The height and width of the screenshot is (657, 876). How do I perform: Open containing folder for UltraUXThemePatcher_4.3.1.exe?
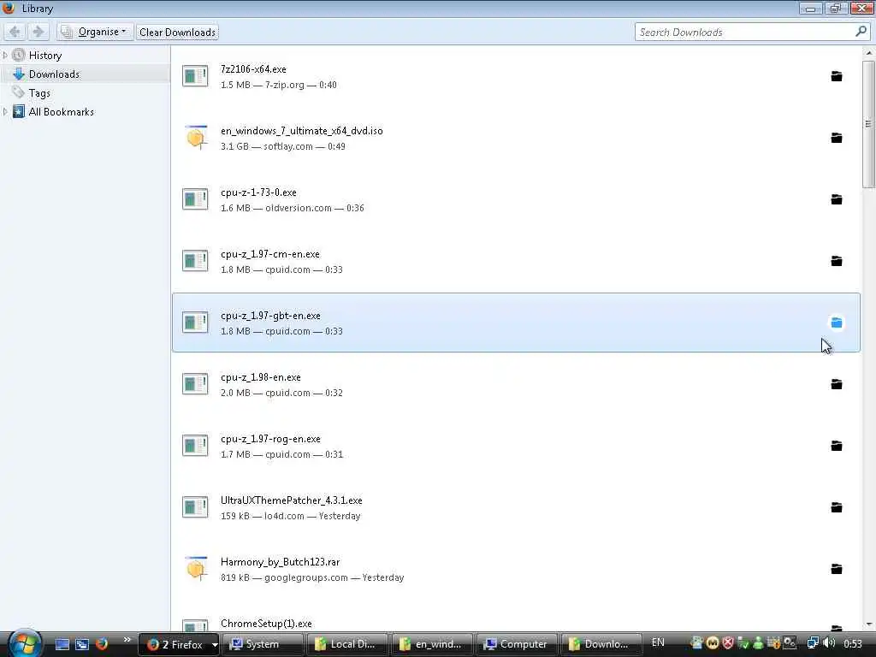coord(837,507)
